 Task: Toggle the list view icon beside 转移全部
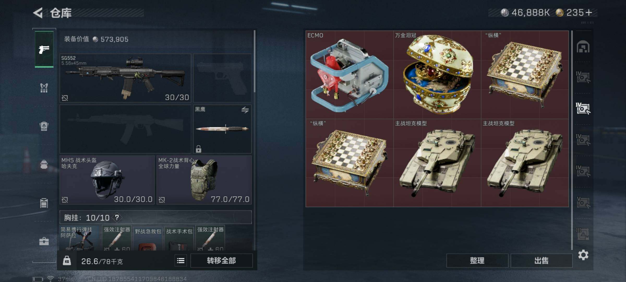point(180,261)
